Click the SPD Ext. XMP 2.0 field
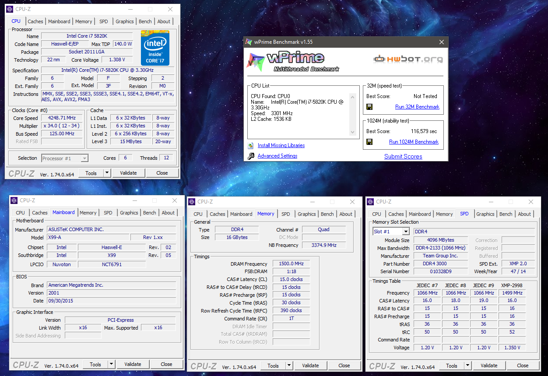Viewport: 548px width, 376px height. click(x=518, y=264)
